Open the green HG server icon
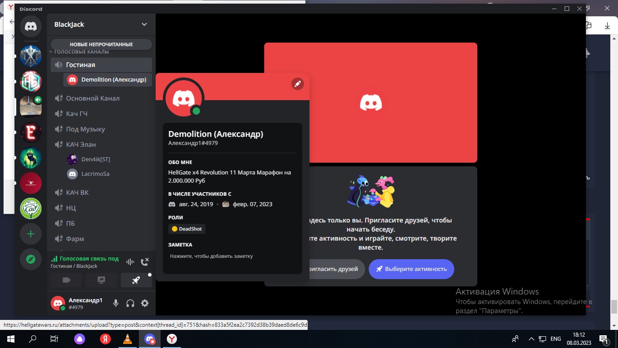 pyautogui.click(x=31, y=82)
